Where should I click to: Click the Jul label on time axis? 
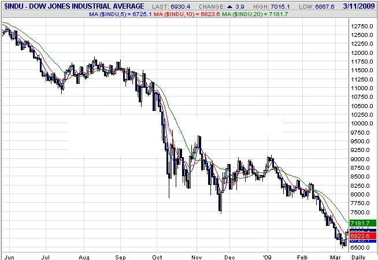click(x=46, y=257)
